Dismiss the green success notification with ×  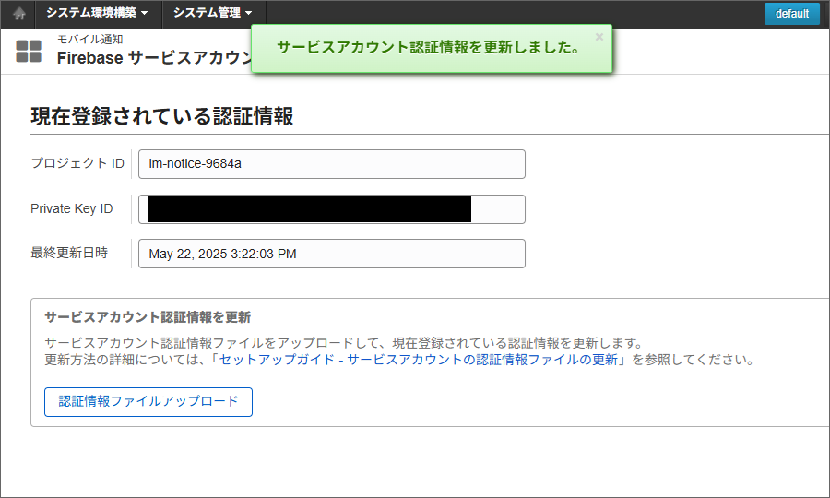click(599, 37)
